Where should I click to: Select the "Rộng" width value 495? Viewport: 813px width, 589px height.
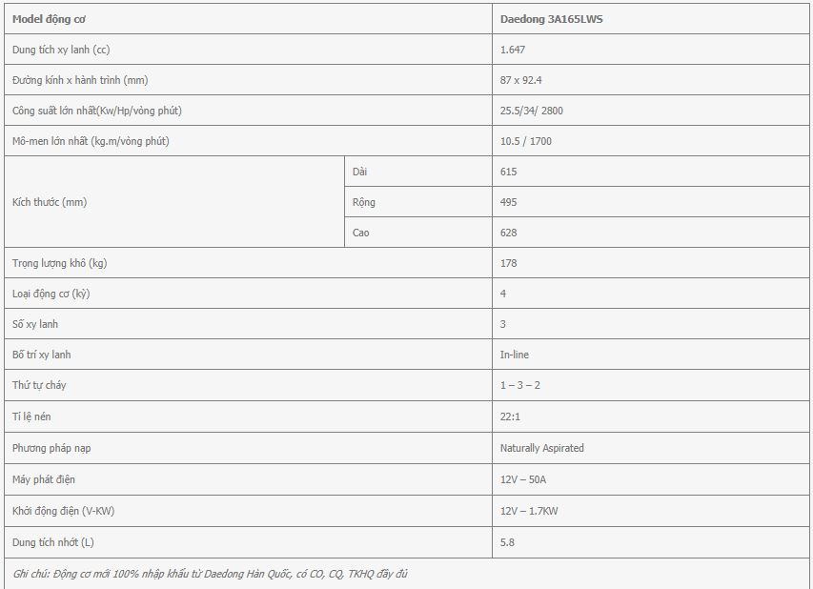coord(508,202)
